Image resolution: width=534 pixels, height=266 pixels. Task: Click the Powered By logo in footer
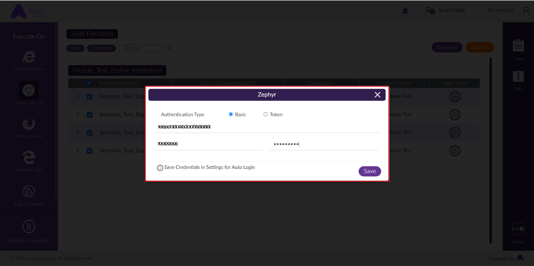click(x=520, y=257)
